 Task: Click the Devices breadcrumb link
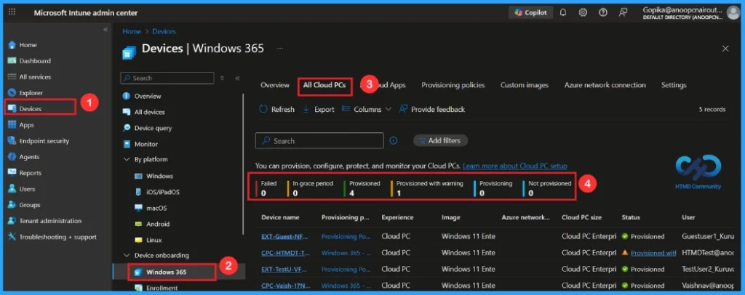coord(164,31)
